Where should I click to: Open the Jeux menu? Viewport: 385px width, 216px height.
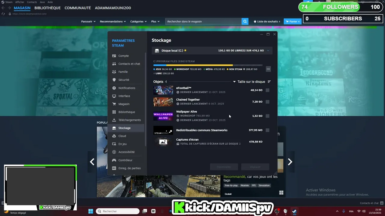[x=42, y=2]
